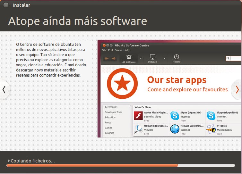The width and height of the screenshot is (242, 174).
Task: Click the Adobe Flash Plugin icon
Action: coord(138,116)
